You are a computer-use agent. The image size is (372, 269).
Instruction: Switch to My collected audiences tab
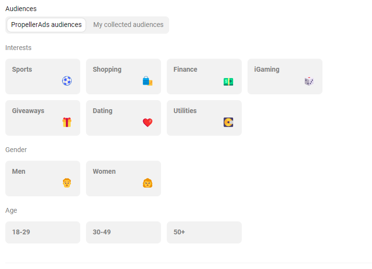[128, 25]
